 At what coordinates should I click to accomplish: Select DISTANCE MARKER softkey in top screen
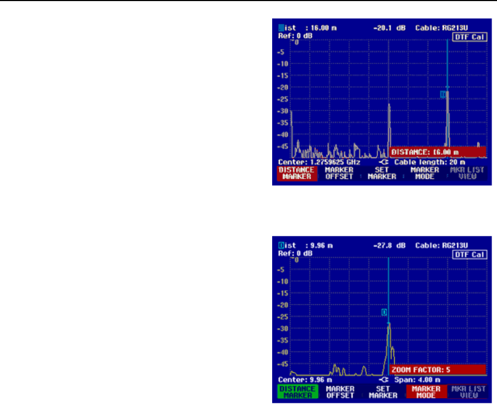click(x=297, y=173)
